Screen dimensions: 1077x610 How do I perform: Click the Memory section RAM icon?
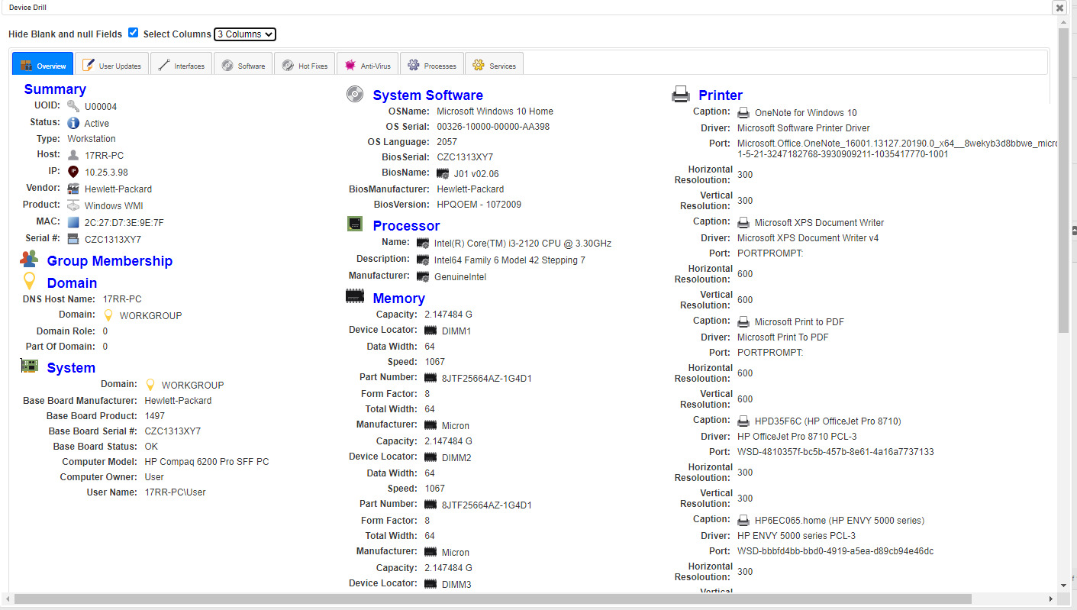click(354, 296)
